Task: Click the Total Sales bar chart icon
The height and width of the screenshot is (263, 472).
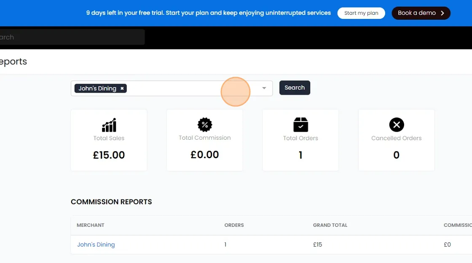Action: (109, 125)
